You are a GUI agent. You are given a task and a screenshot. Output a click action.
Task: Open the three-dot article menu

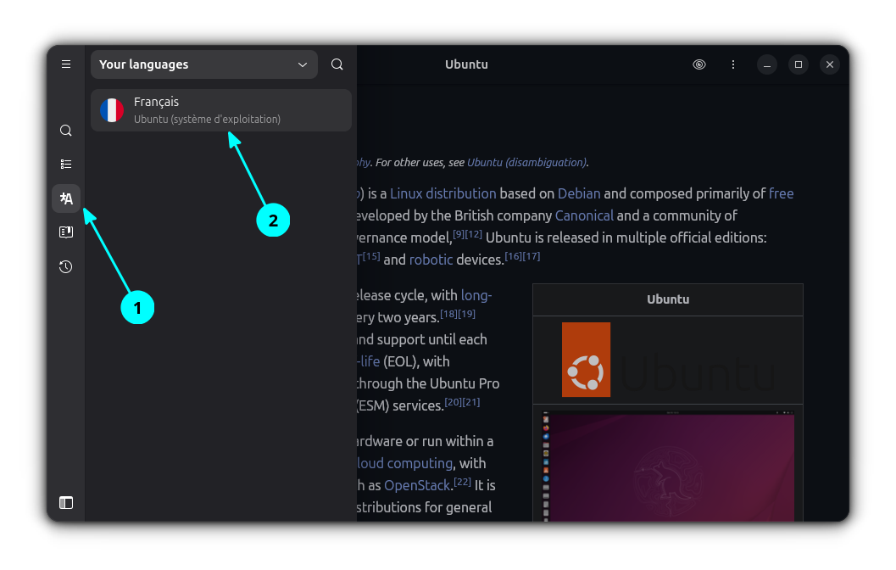(733, 64)
